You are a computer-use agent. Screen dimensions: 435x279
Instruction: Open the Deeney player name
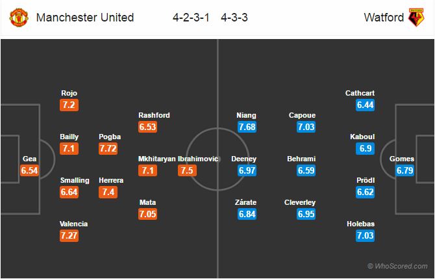(x=244, y=159)
